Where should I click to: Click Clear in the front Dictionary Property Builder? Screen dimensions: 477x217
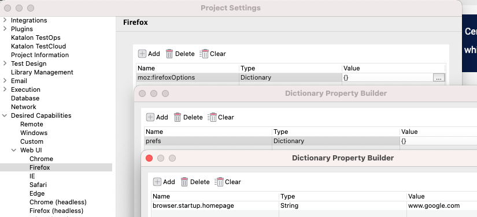coord(228,182)
